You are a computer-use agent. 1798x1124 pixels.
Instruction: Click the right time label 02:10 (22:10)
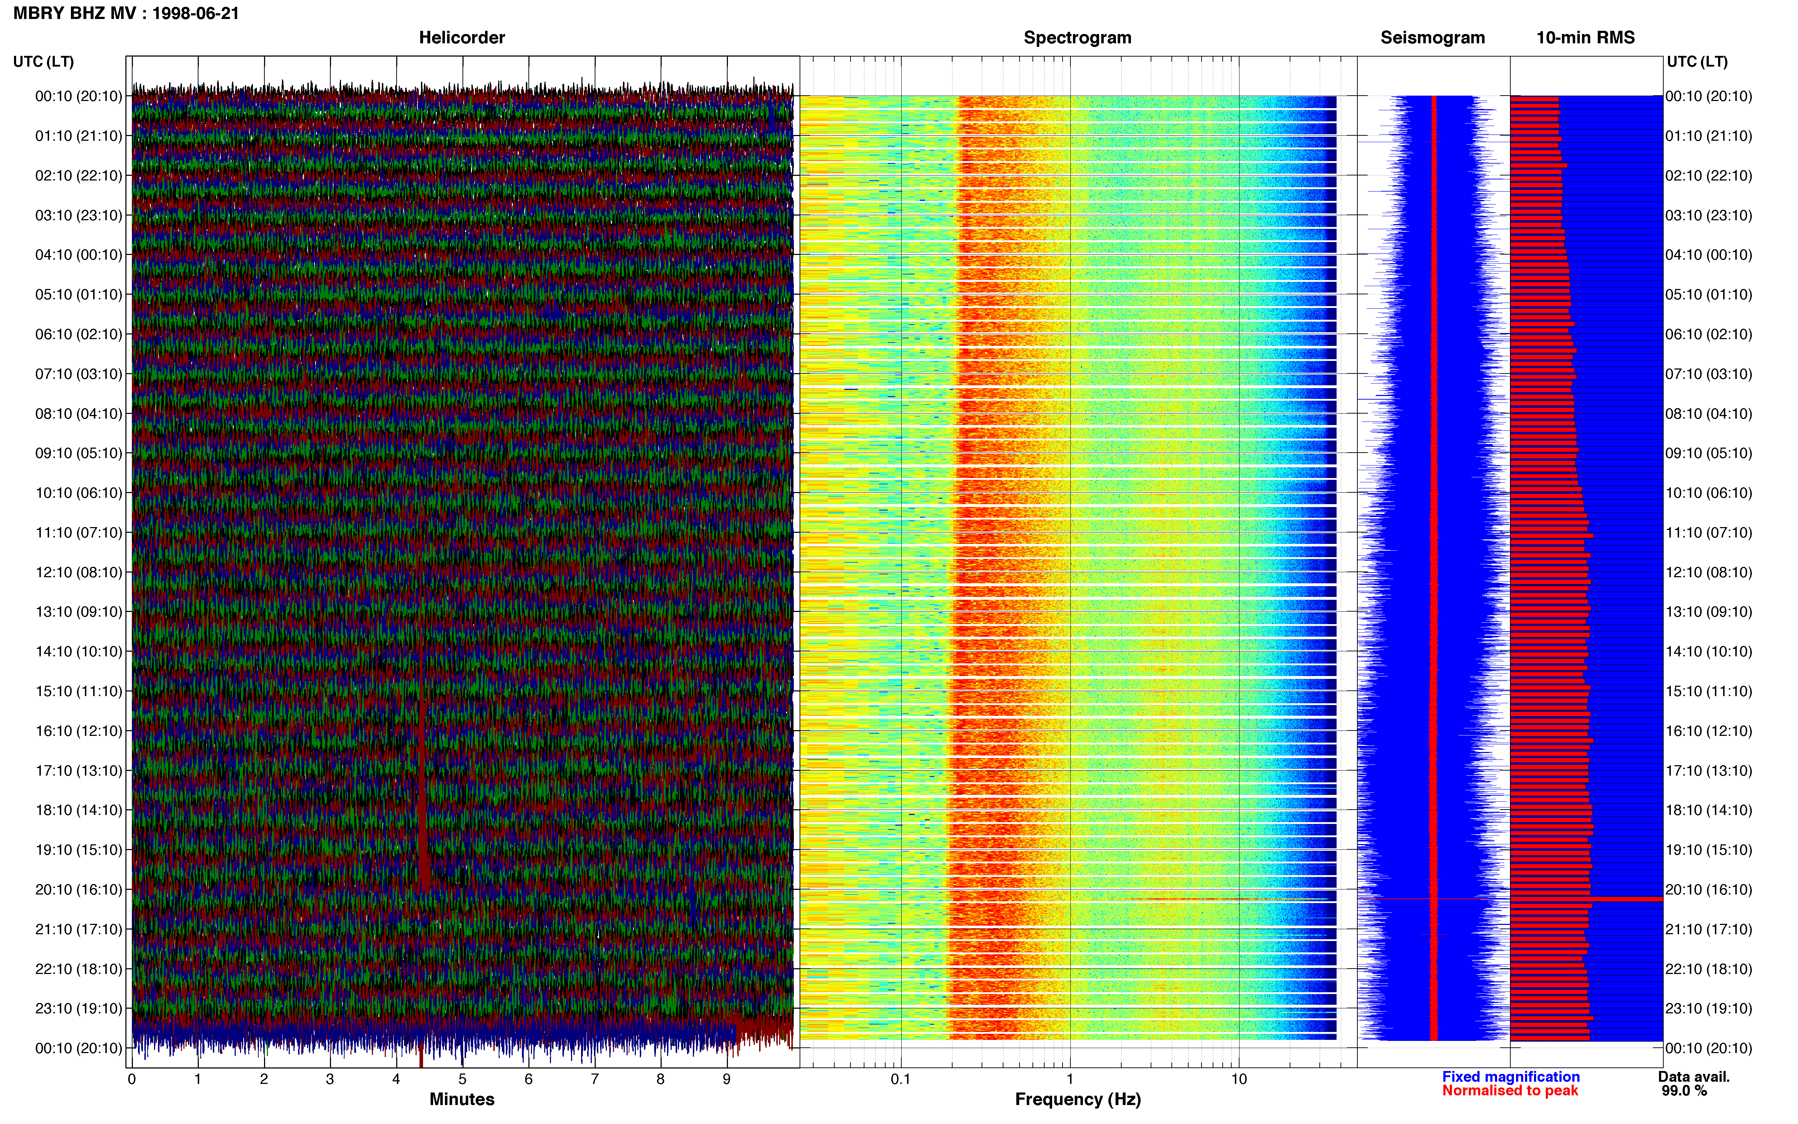tap(1709, 175)
